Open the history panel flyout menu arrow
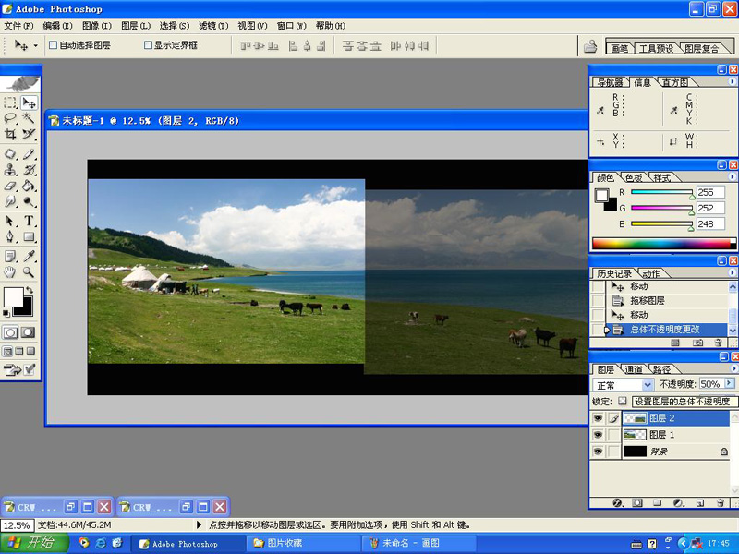739x554 pixels. coord(732,272)
